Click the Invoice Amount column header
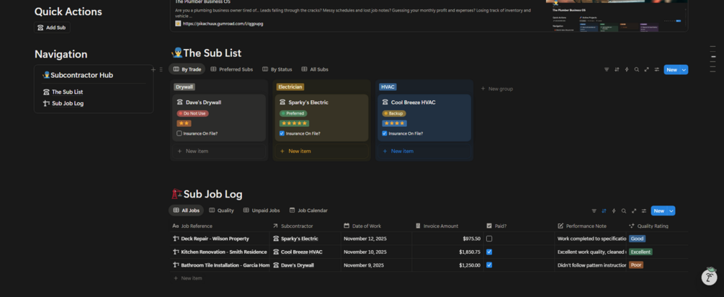This screenshot has width=724, height=297. 440,226
